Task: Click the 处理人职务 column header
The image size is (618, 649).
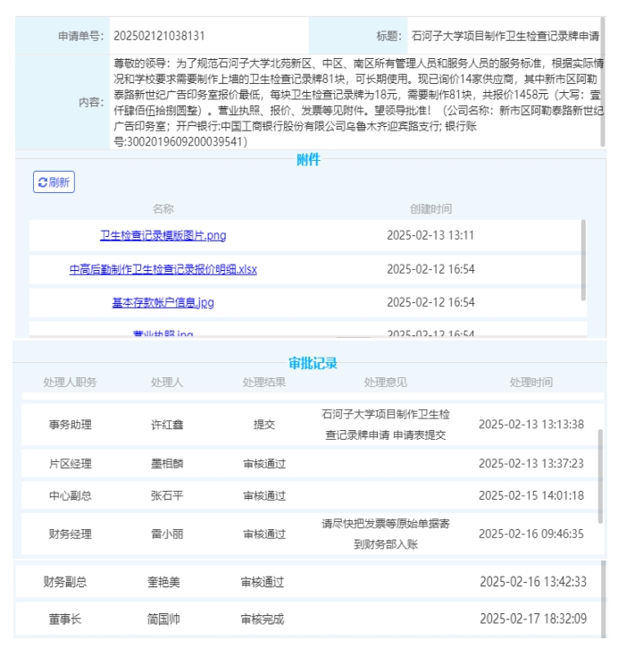Action: point(70,382)
